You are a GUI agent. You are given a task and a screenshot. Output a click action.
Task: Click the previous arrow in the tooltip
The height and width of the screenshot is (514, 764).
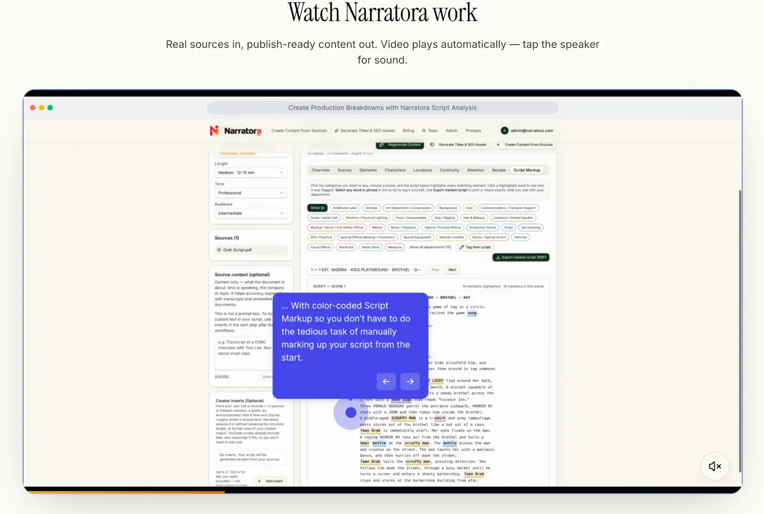(386, 381)
